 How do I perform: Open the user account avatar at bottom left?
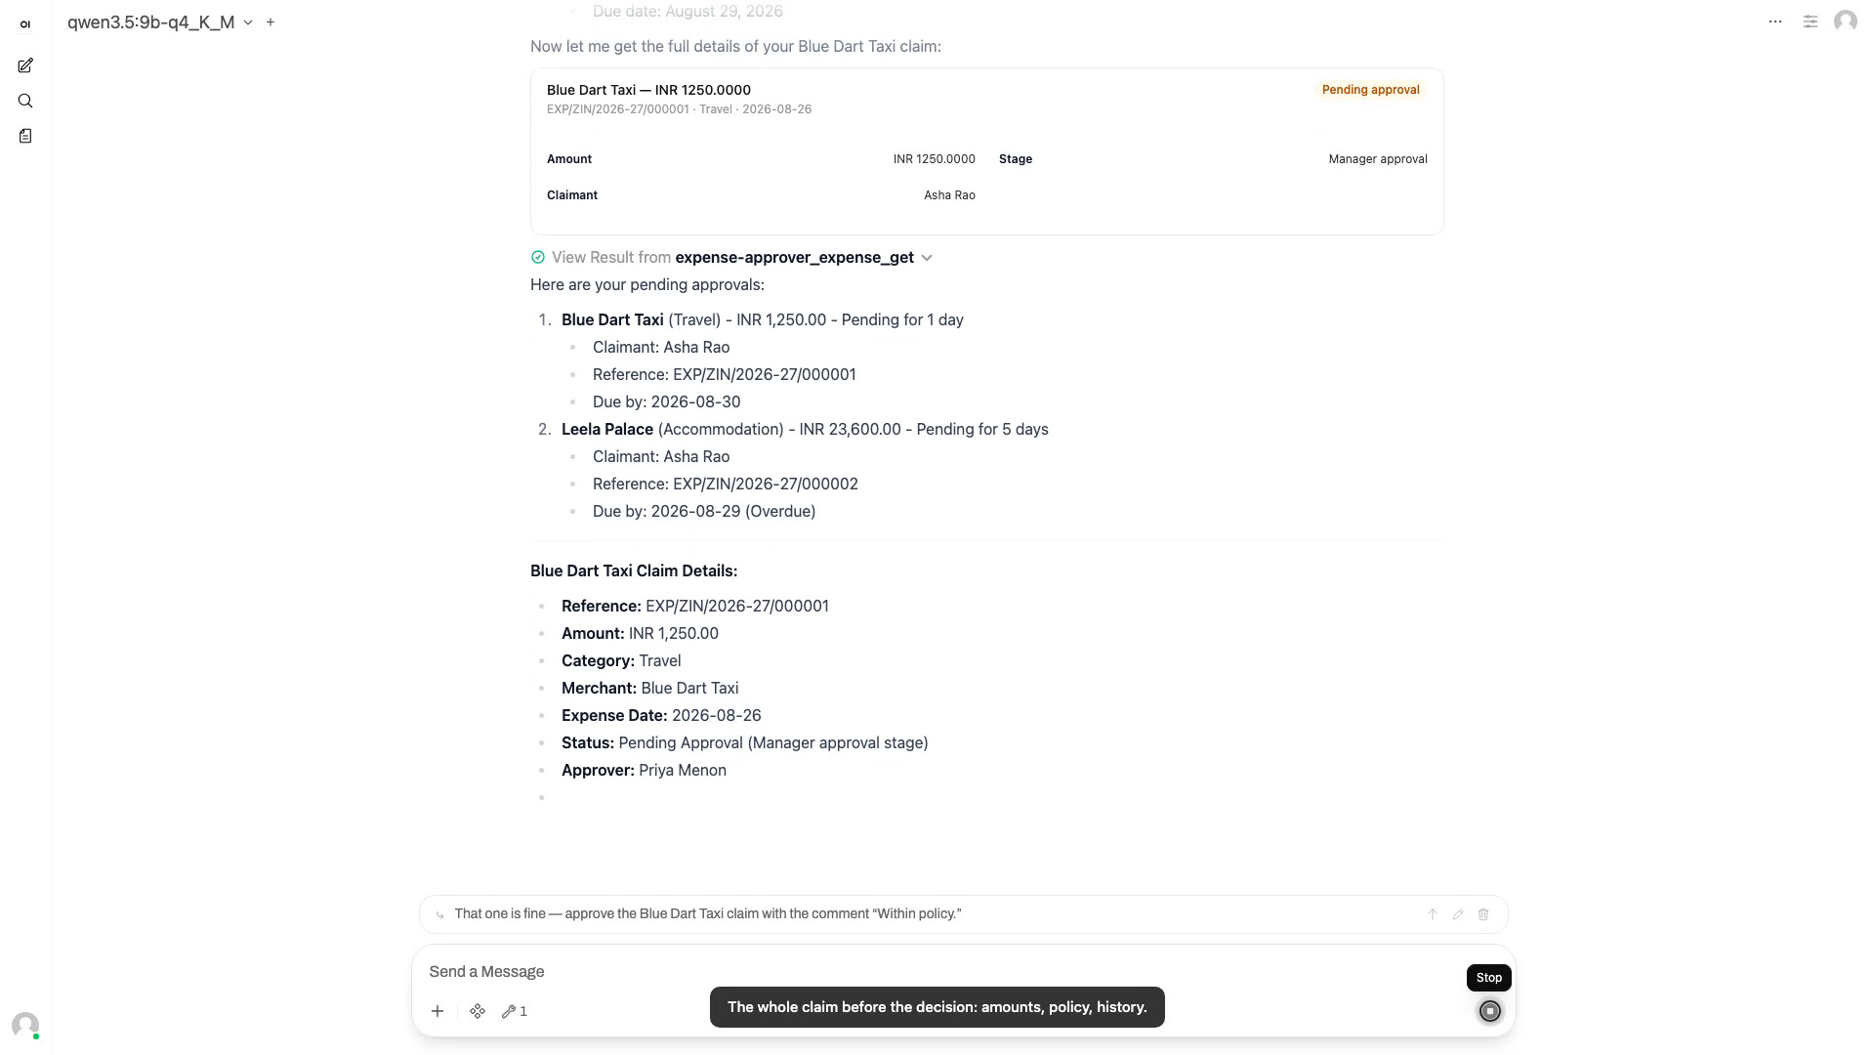tap(25, 1025)
